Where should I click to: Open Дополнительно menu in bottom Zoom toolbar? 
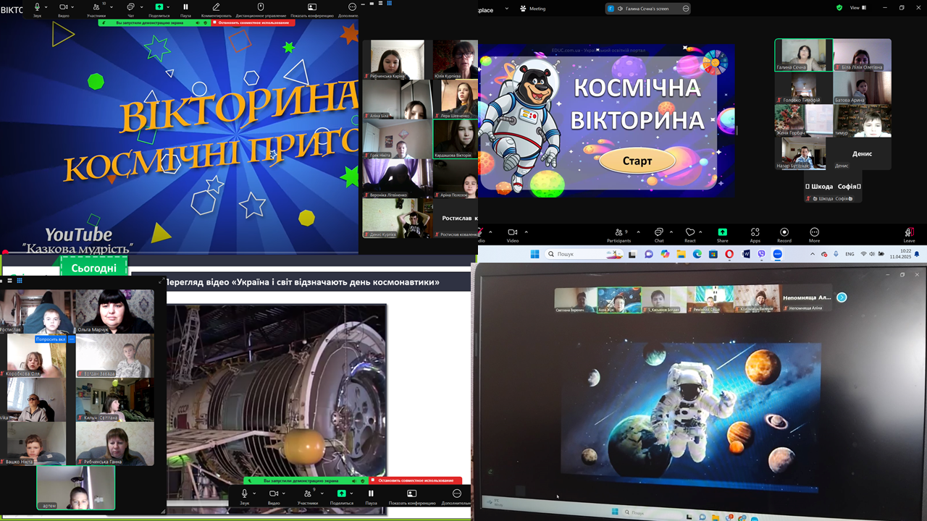[x=457, y=497]
